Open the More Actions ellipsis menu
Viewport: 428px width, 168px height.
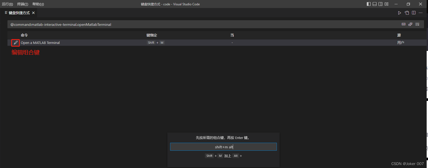(x=421, y=13)
